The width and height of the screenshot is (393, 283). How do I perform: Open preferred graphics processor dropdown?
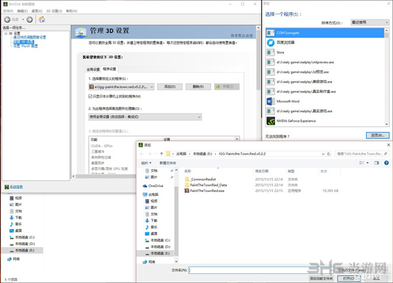coord(145,117)
